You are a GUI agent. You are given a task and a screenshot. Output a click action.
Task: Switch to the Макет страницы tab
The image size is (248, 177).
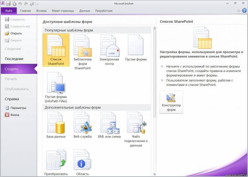click(63, 11)
